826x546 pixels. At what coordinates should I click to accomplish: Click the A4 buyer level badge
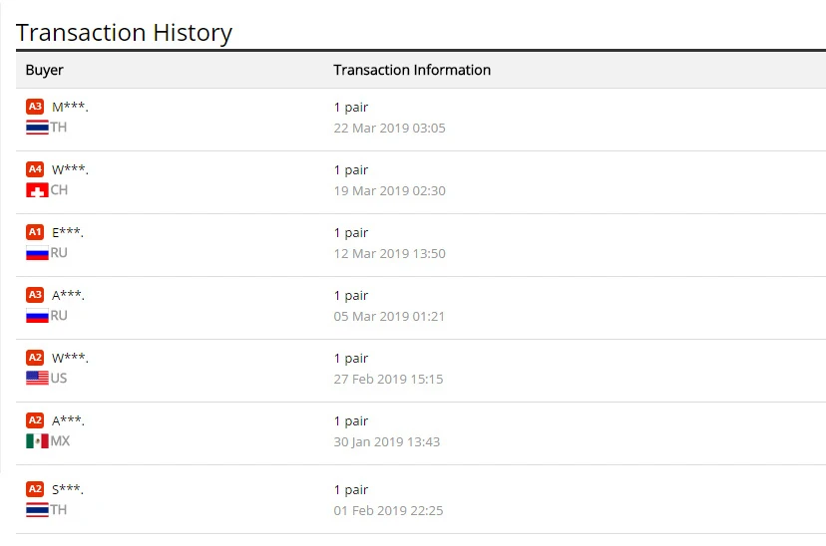(x=35, y=169)
